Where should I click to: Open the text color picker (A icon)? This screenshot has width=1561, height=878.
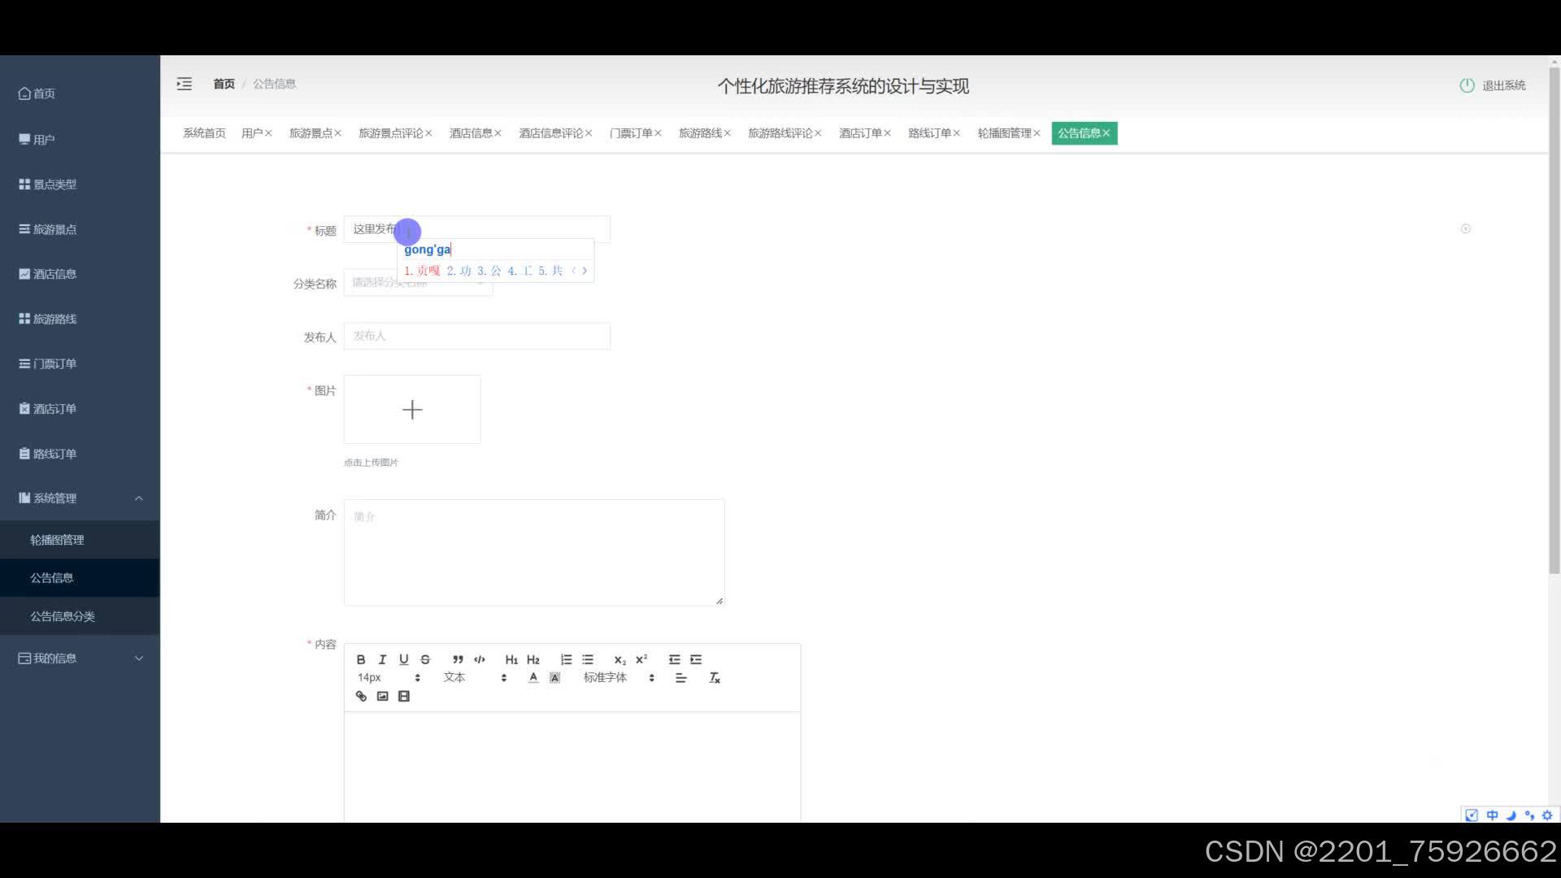[533, 677]
